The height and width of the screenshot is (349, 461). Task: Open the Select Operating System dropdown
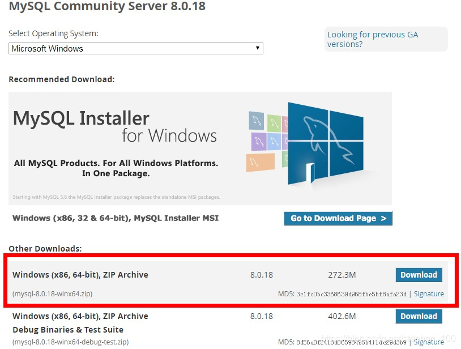tap(136, 49)
